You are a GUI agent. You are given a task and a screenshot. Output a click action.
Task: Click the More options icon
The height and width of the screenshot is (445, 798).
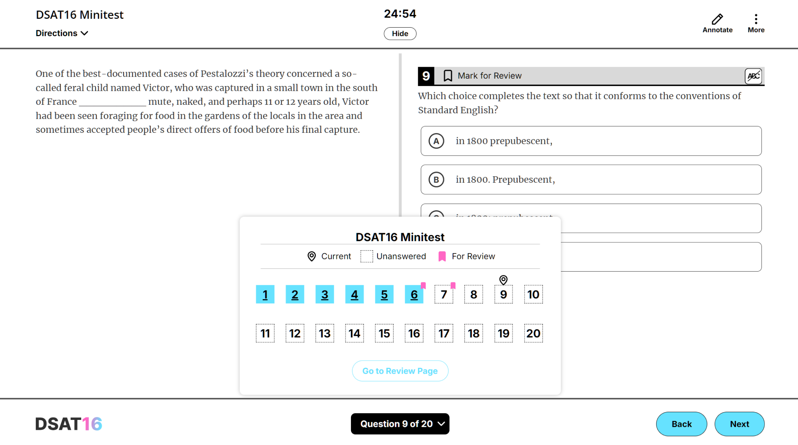point(756,19)
